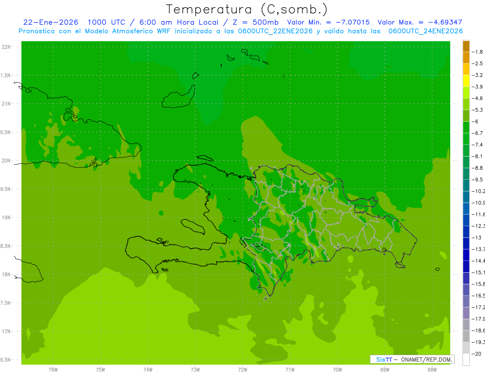Click the 71W longitude axis label
This screenshot has height=375, width=485.
point(290,370)
